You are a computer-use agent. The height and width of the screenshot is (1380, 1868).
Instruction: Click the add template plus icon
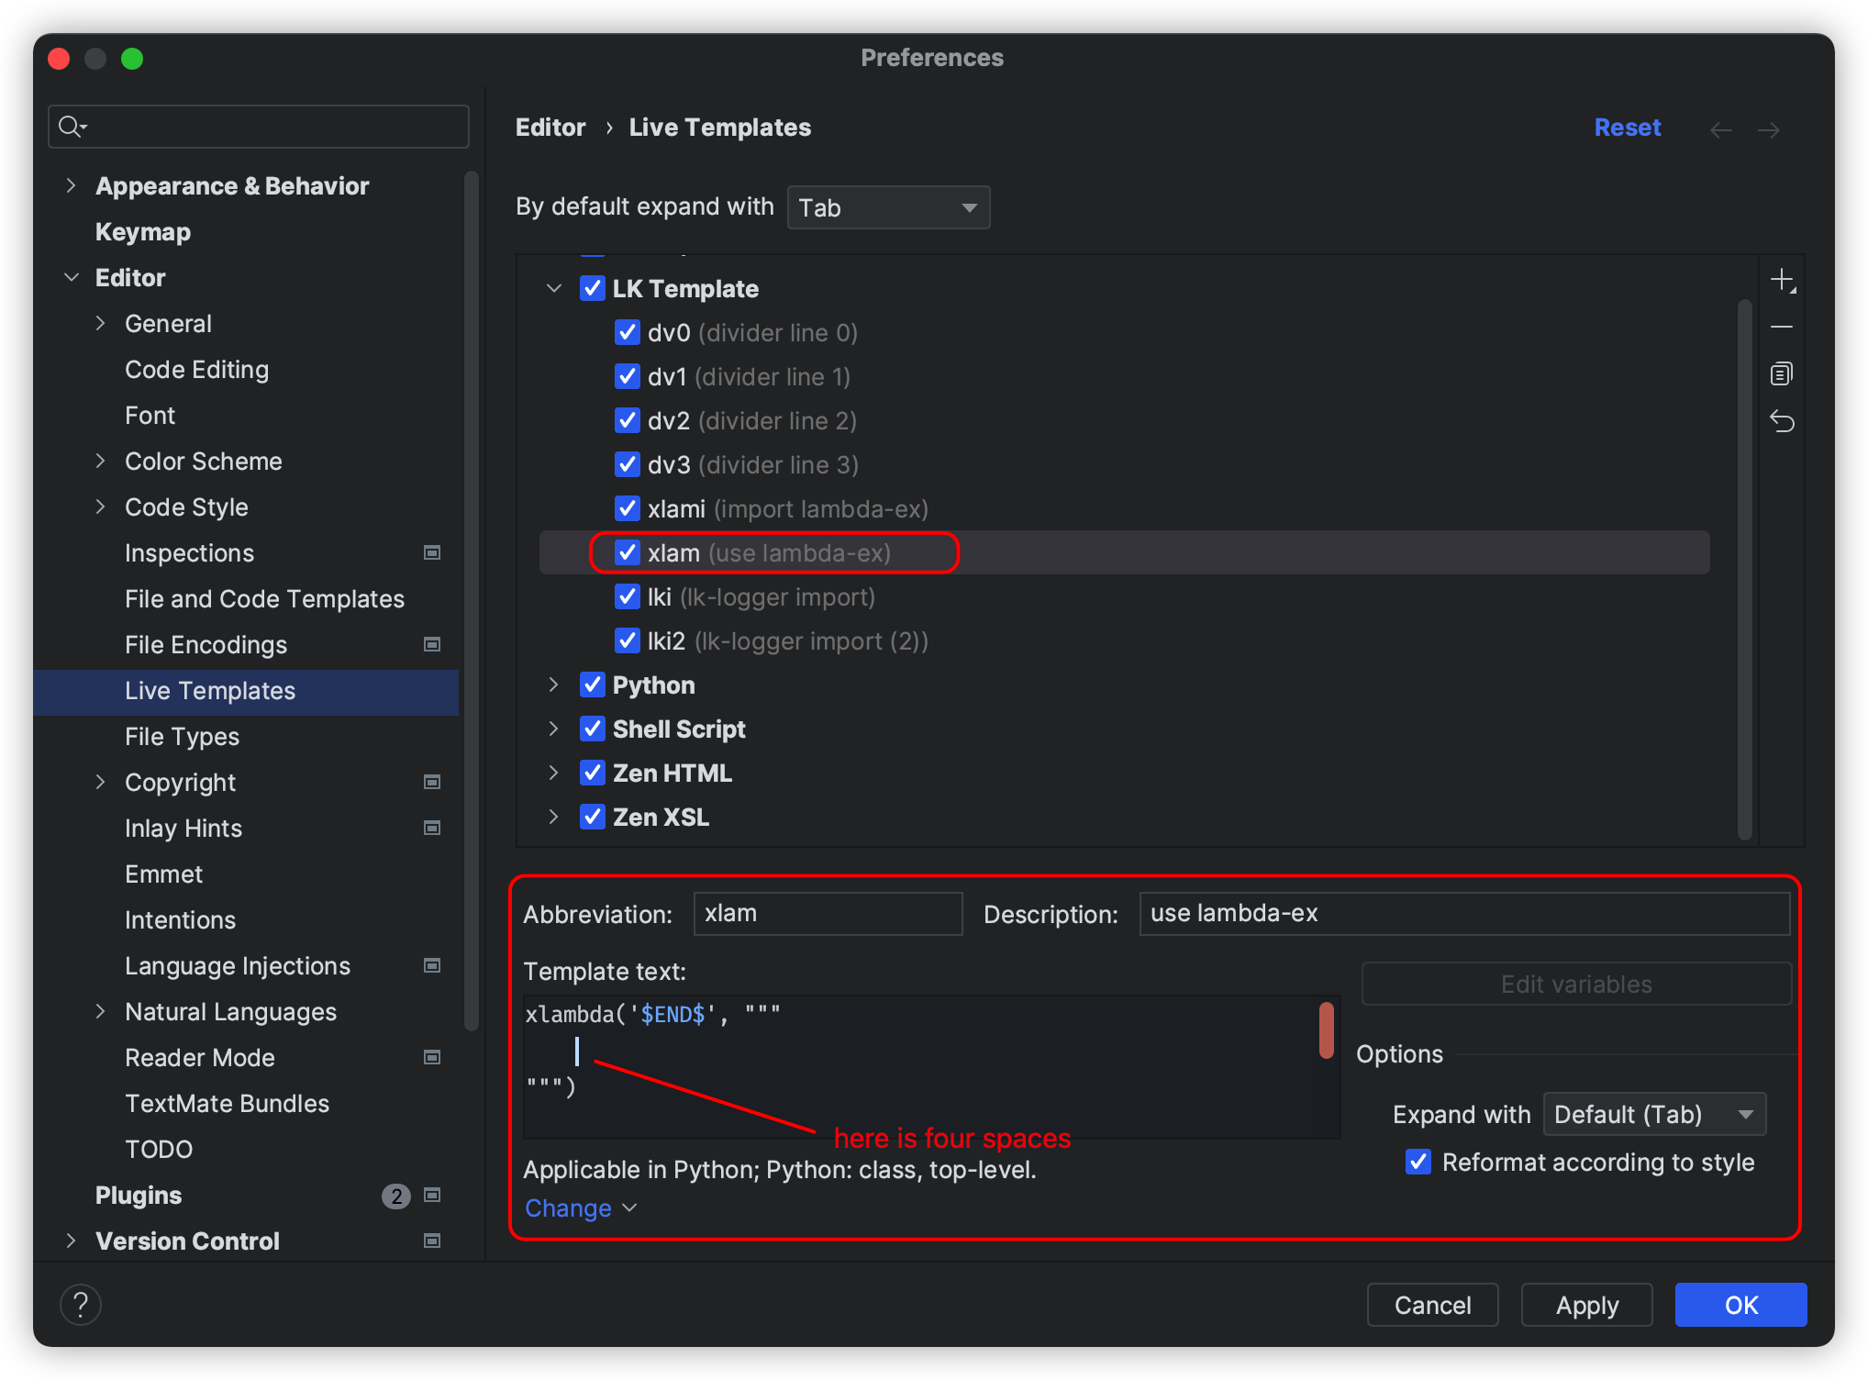(x=1782, y=280)
